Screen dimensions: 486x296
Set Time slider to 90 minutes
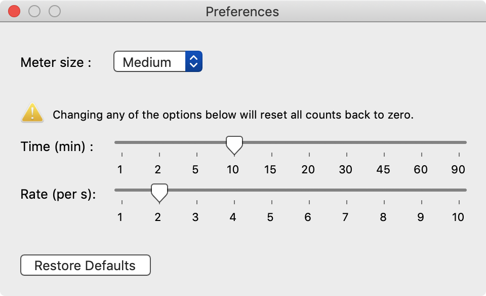tap(459, 142)
